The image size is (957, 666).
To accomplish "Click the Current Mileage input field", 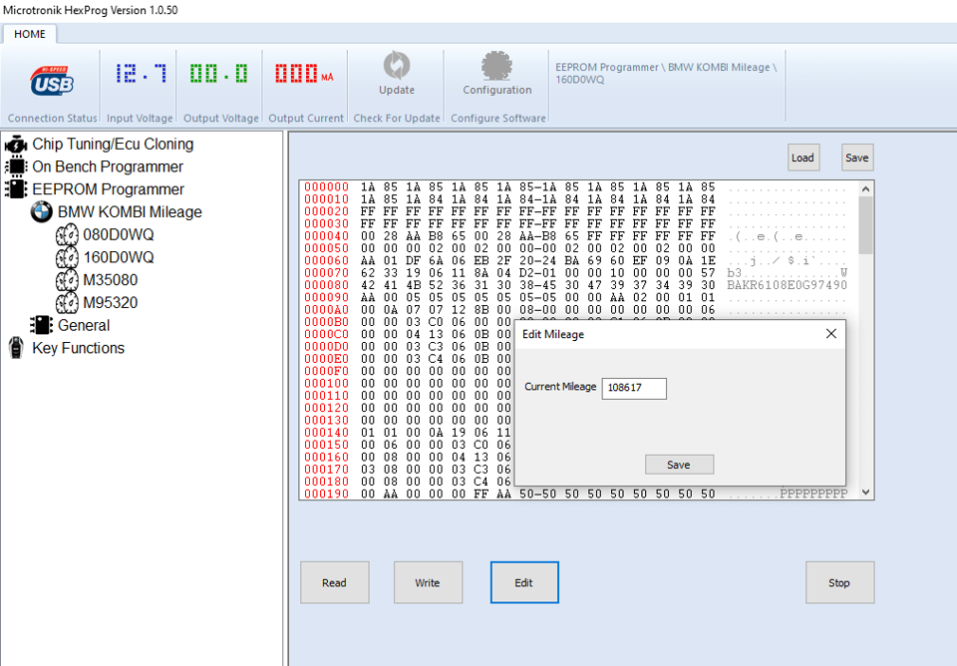I will 634,388.
